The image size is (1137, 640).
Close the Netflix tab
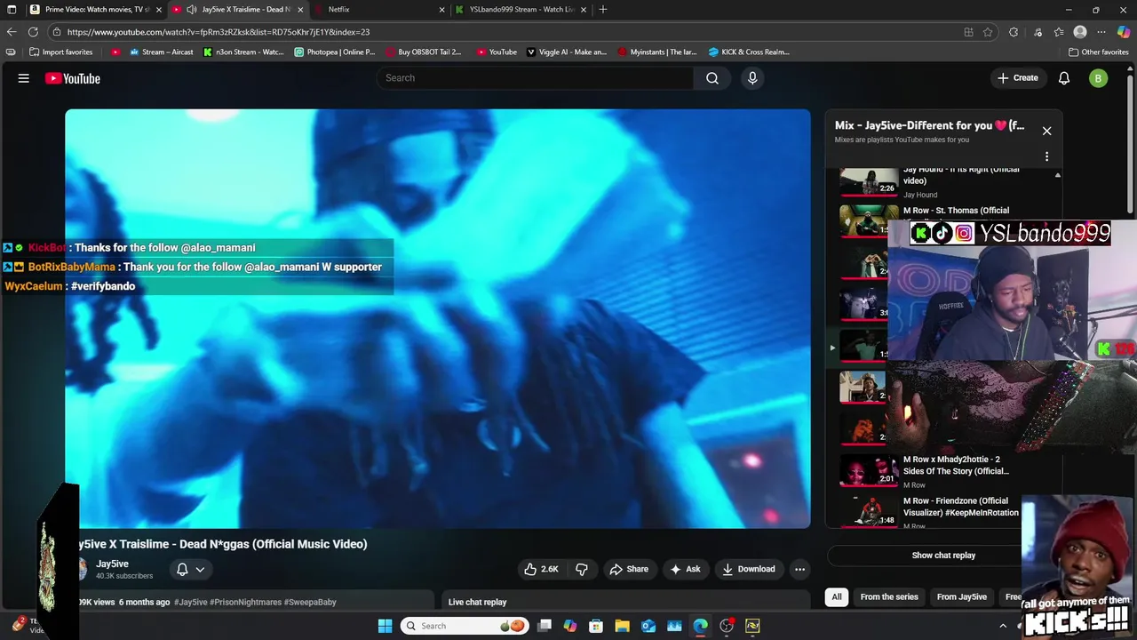point(441,10)
